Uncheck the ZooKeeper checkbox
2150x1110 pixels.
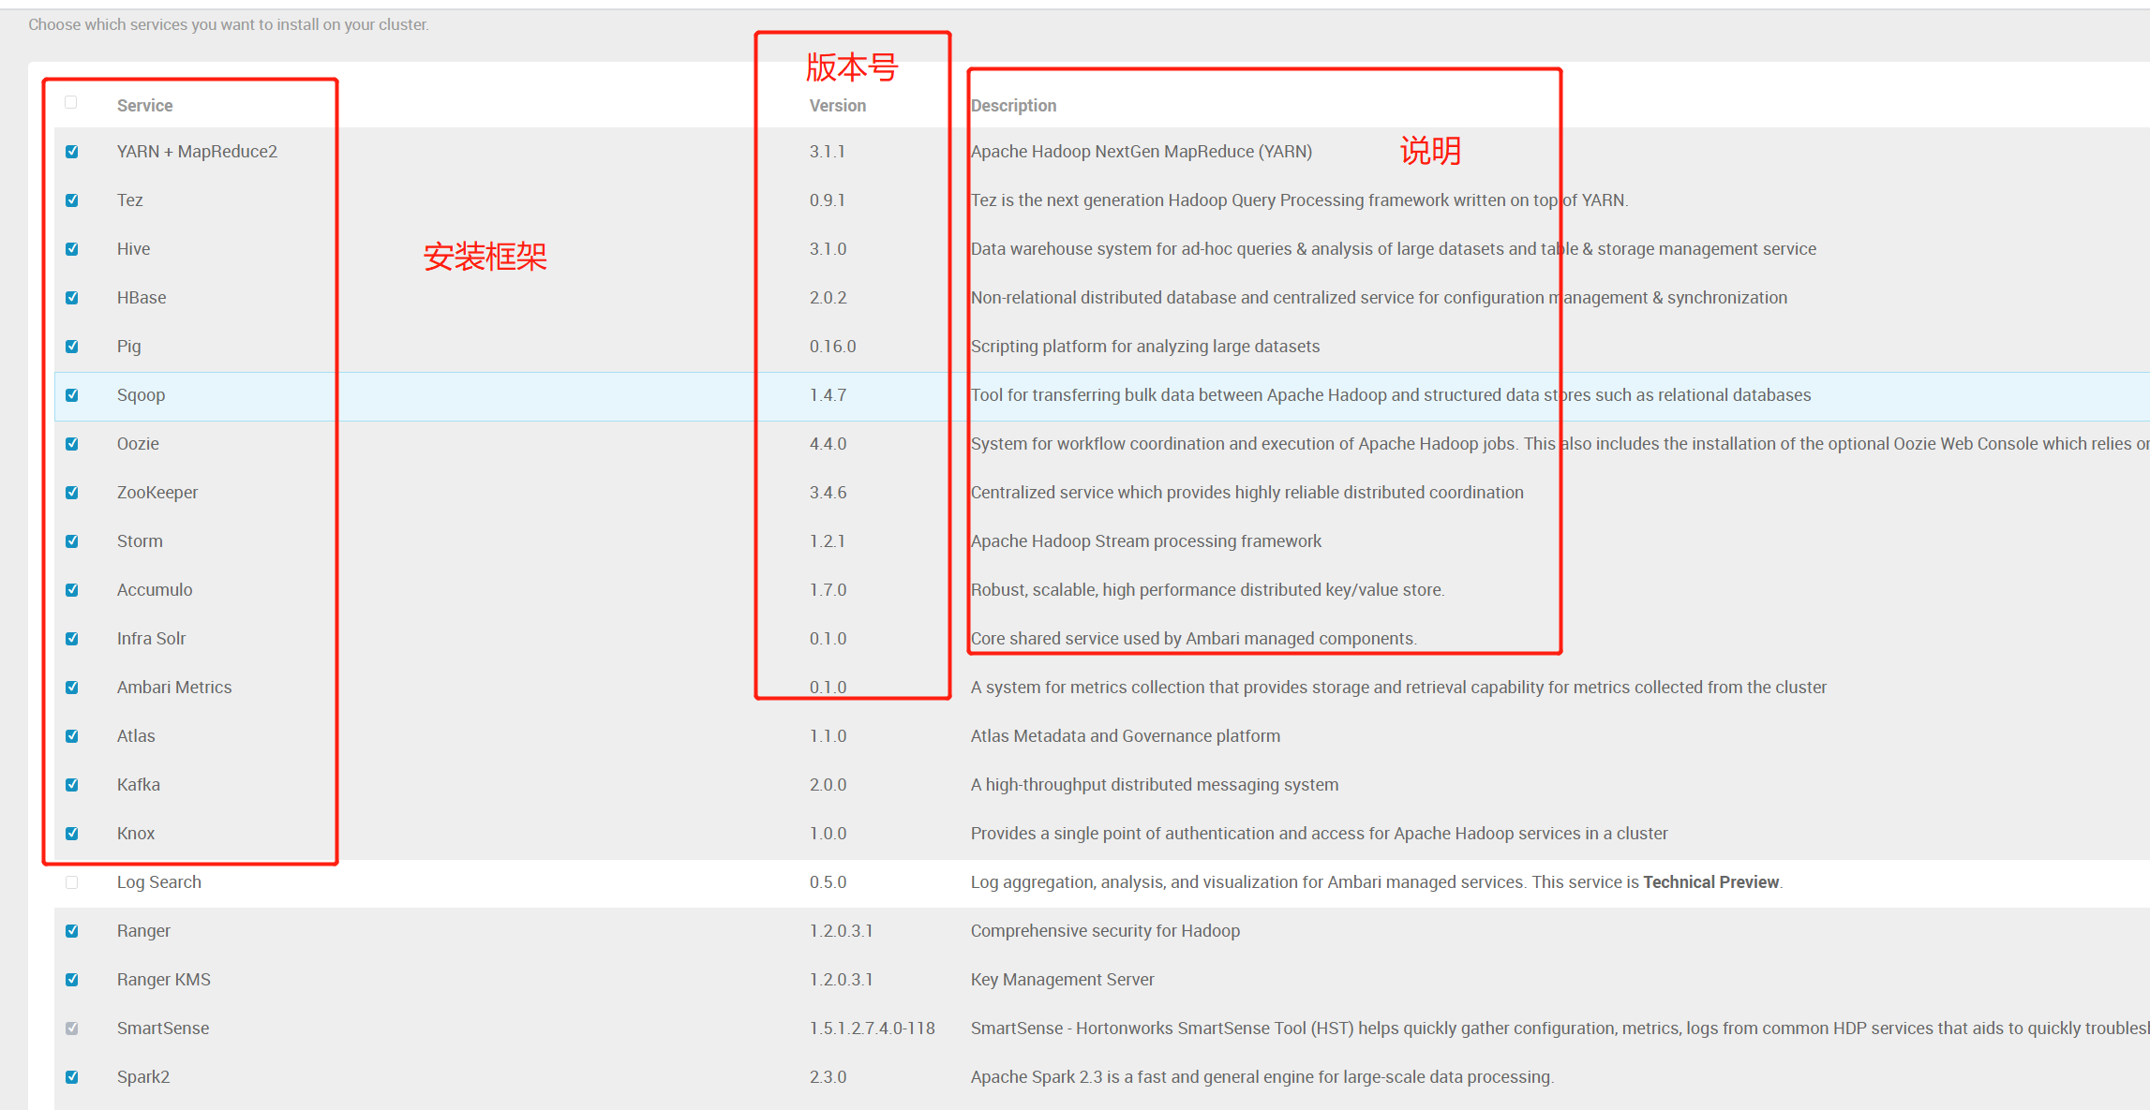coord(72,493)
